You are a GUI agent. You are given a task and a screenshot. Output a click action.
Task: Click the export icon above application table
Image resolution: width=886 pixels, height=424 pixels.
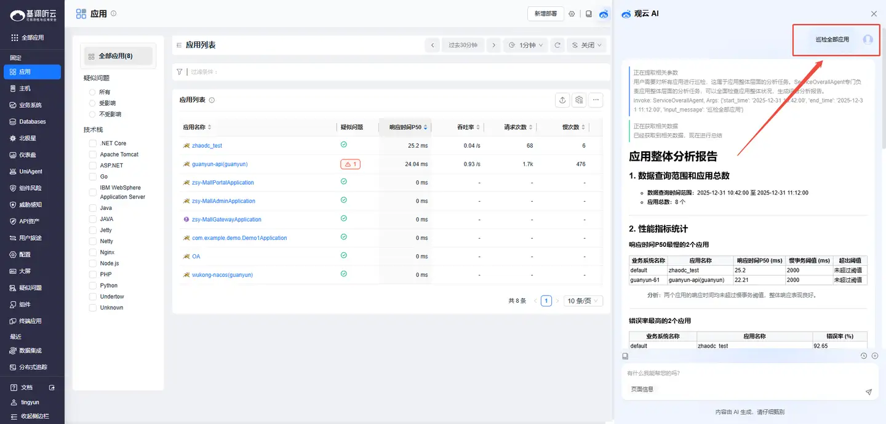(562, 100)
